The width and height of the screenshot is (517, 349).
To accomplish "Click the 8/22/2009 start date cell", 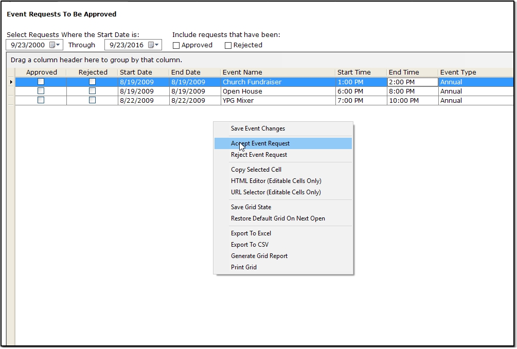I will point(144,101).
